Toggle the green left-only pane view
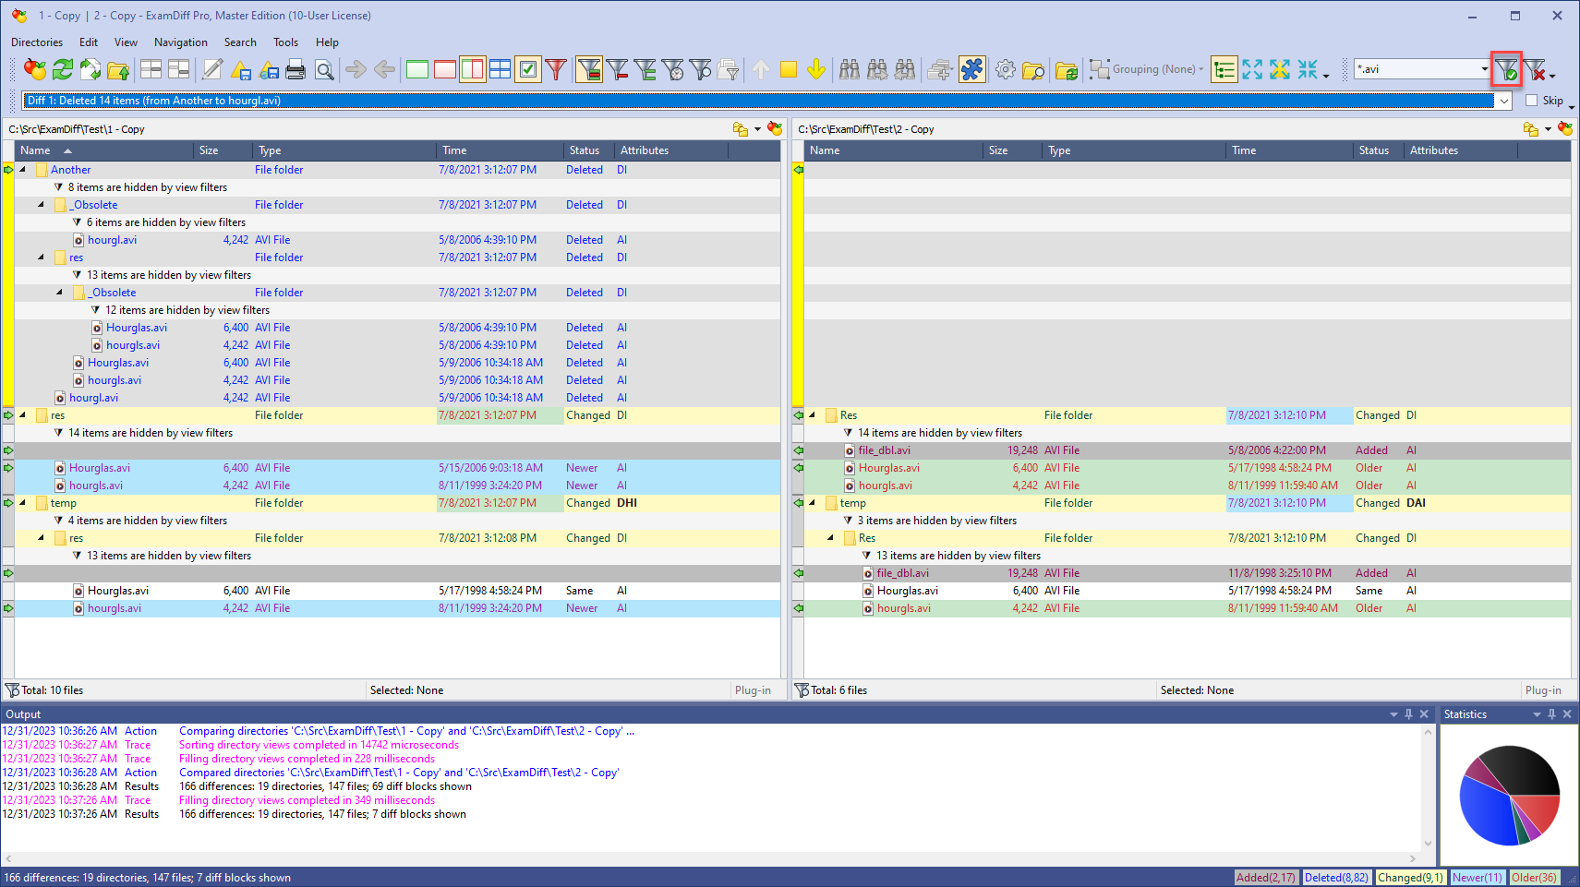This screenshot has height=887, width=1580. pyautogui.click(x=416, y=69)
